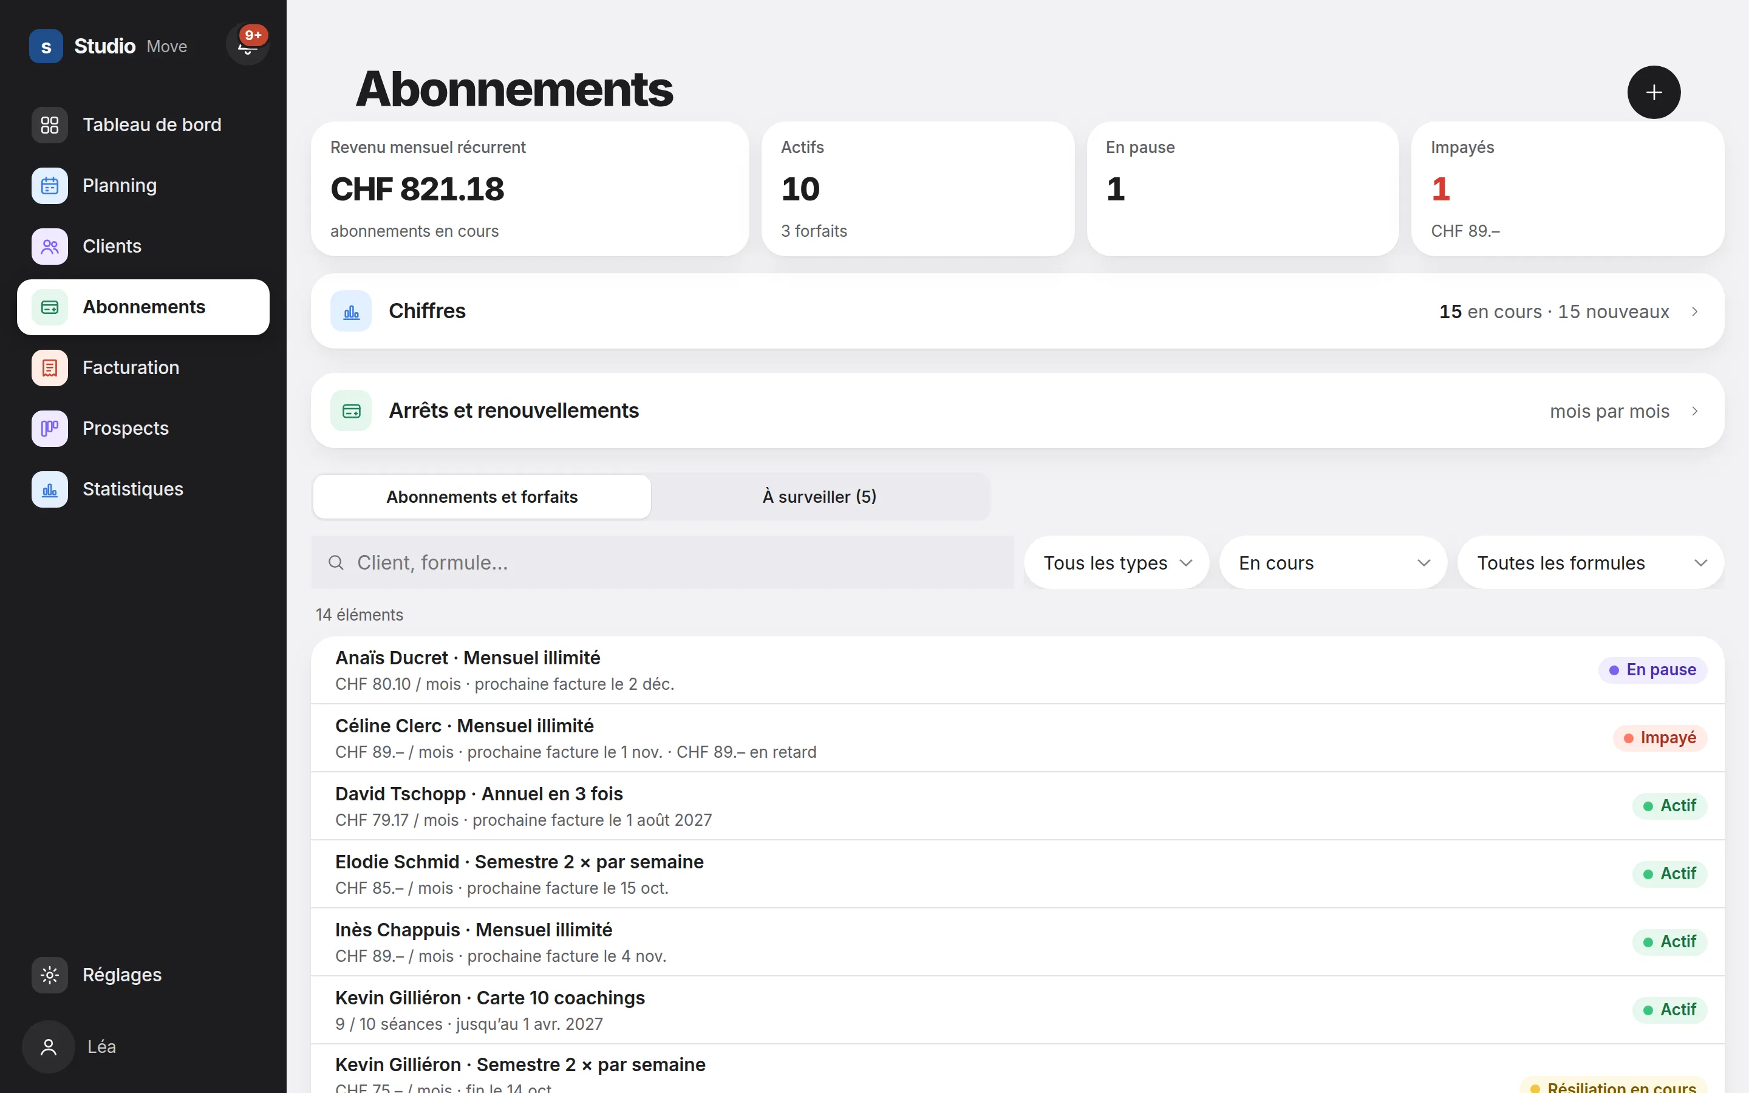This screenshot has height=1093, width=1749.
Task: Open Facturation section
Action: pos(143,368)
